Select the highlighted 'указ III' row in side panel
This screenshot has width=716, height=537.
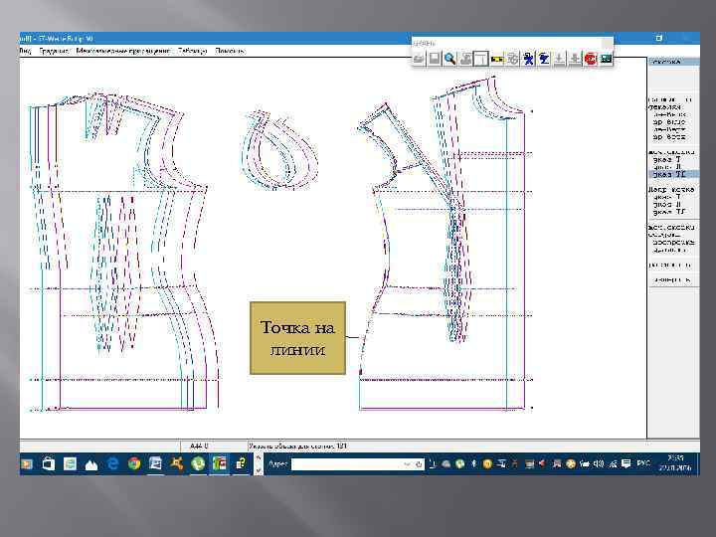[x=673, y=174]
